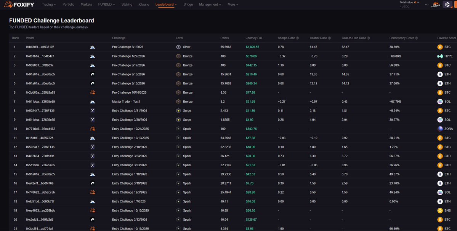Click the mountain avatar in rank 18 row

click(x=92, y=201)
